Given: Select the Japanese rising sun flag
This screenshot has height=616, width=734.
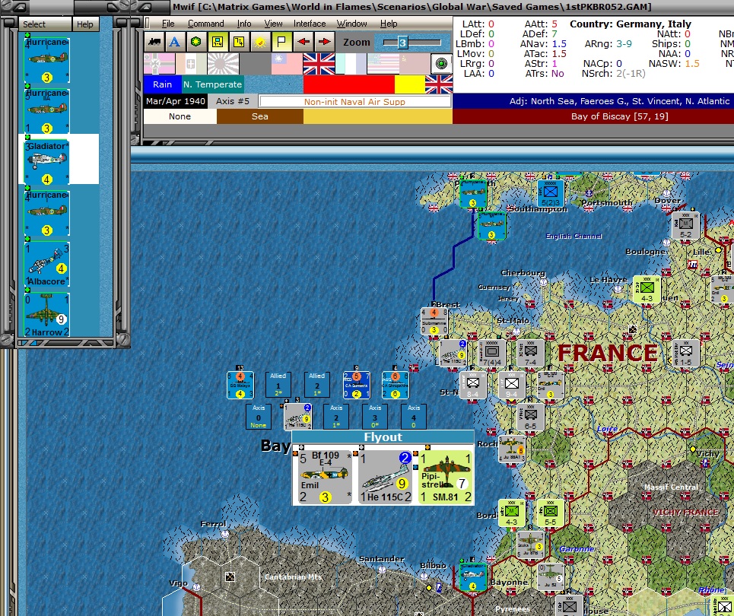Looking at the screenshot, I should (223, 64).
